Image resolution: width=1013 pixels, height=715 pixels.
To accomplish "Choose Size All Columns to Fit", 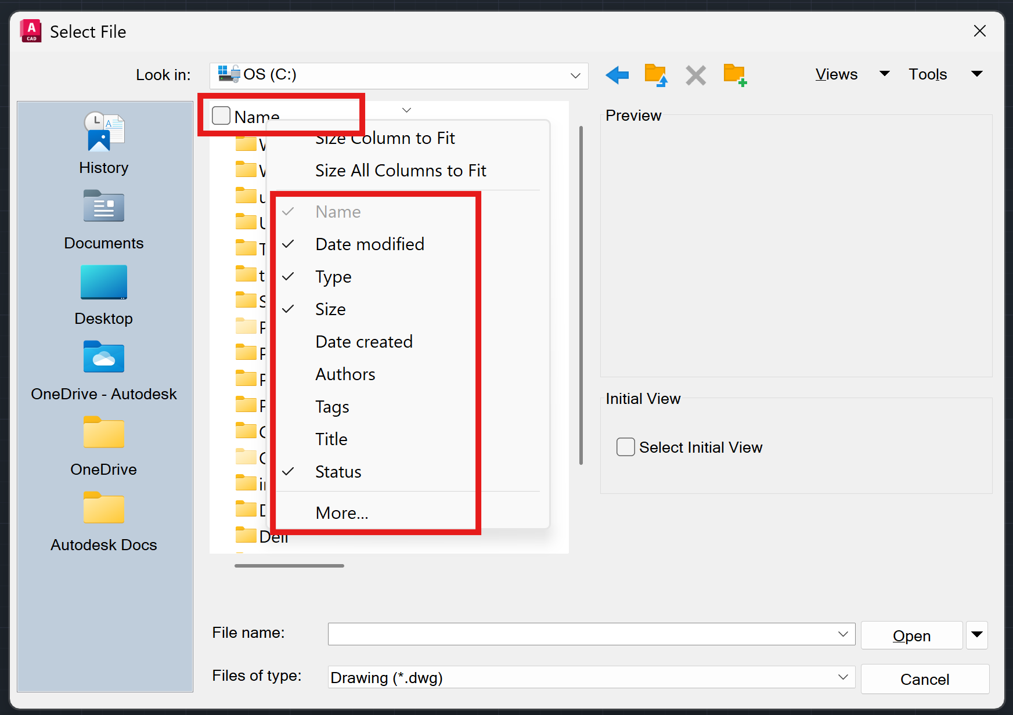I will click(401, 170).
